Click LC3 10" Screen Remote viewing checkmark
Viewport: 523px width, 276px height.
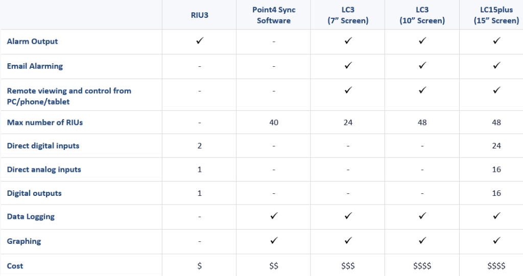point(422,90)
